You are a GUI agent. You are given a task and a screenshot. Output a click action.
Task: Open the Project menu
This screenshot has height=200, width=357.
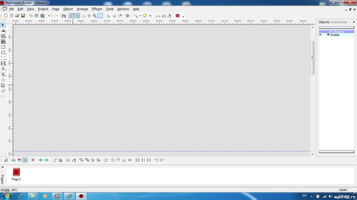click(43, 9)
